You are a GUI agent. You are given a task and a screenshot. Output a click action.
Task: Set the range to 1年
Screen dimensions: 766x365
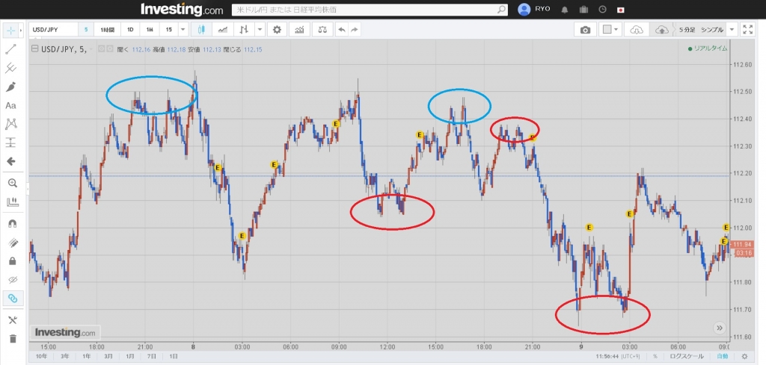(87, 357)
